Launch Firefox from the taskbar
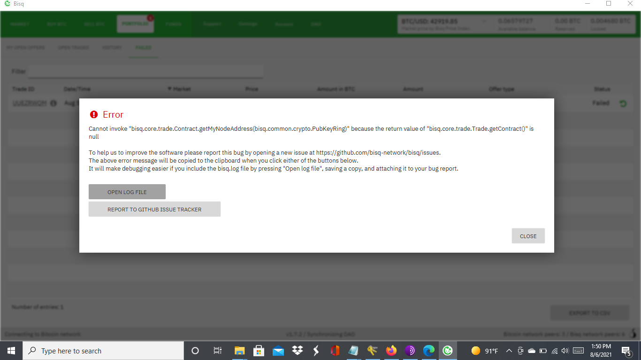641x360 pixels. (x=391, y=351)
